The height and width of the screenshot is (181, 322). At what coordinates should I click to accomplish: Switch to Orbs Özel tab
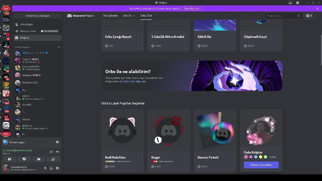(x=146, y=16)
